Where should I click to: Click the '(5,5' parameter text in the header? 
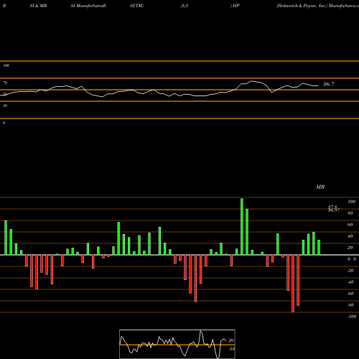pyautogui.click(x=185, y=6)
